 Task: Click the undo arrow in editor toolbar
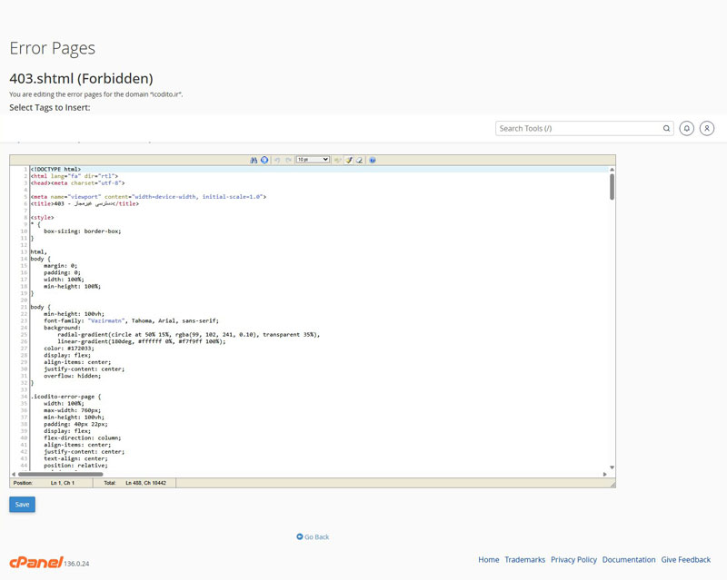(277, 160)
